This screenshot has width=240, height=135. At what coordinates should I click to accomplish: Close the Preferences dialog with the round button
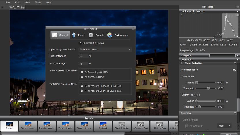[x=133, y=29]
